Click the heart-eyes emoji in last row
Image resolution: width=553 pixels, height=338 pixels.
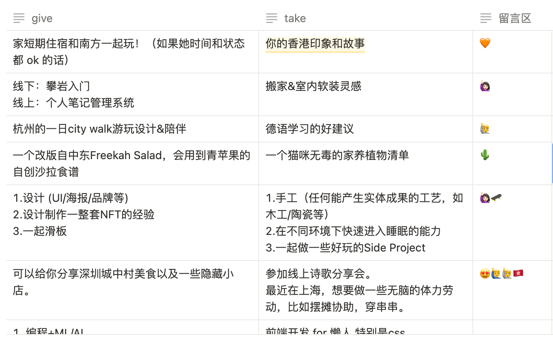pyautogui.click(x=485, y=273)
